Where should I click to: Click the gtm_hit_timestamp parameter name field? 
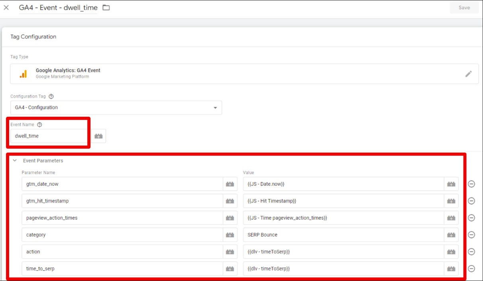pyautogui.click(x=122, y=201)
